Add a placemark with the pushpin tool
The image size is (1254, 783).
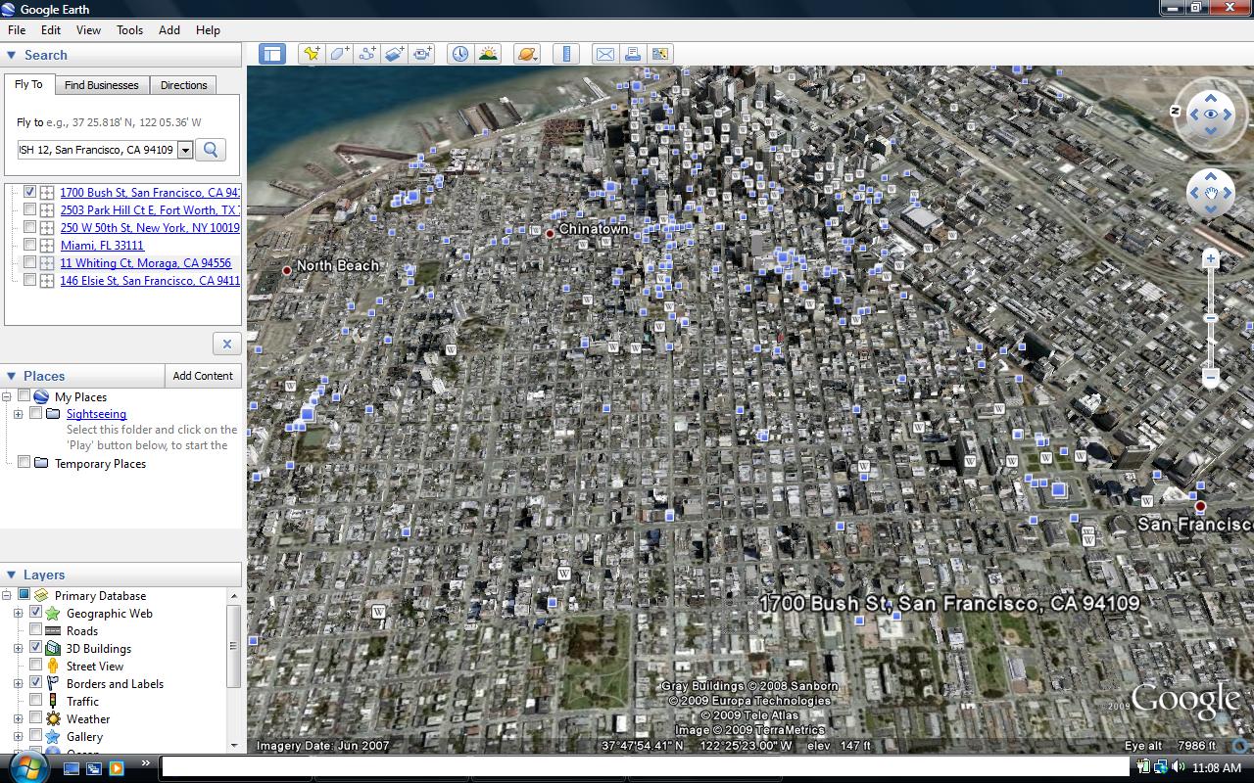[x=312, y=54]
